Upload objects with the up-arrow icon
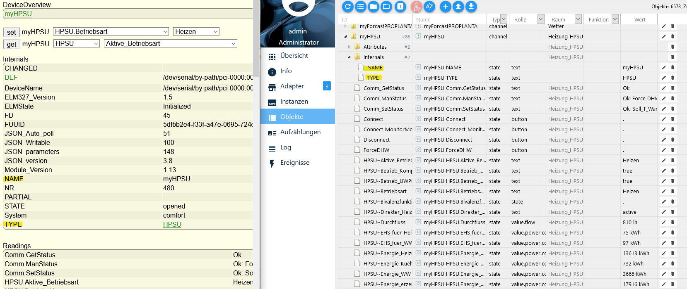 pyautogui.click(x=458, y=6)
